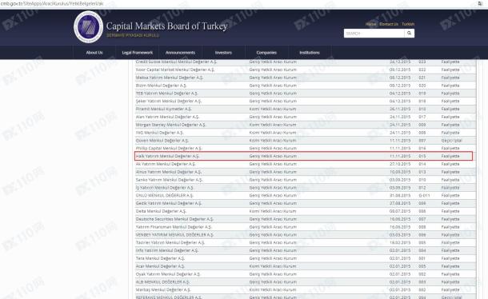Click Geçici İptal status in Güven Menkul row
This screenshot has height=299, width=488.
pyautogui.click(x=451, y=141)
